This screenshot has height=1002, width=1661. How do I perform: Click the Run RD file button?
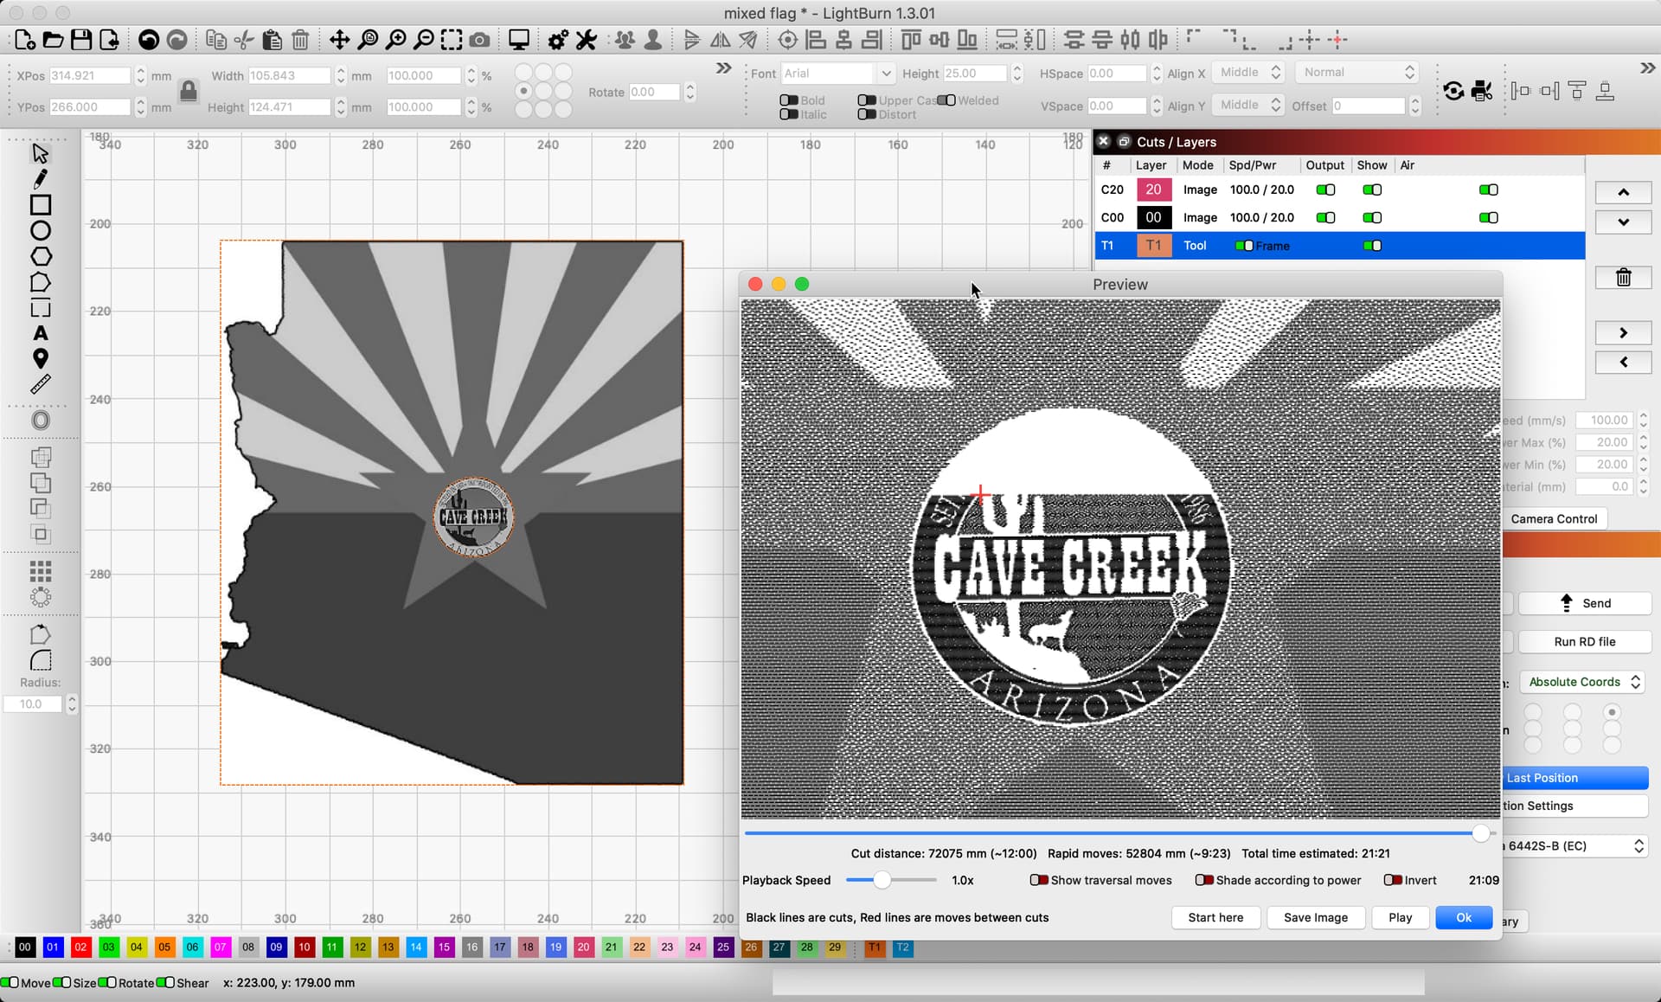point(1585,642)
